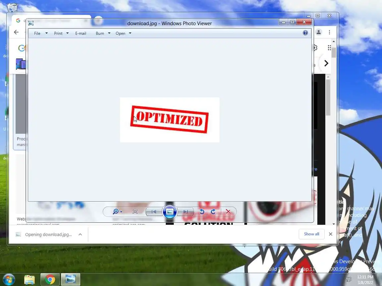Screen dimensions: 382x286
Task: Open Chrome's profile avatar icon
Action: [319, 32]
